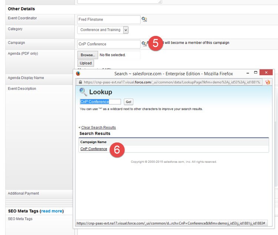Click the Campaign Name column header
Viewport: 278px width, 235px height.
pyautogui.click(x=93, y=142)
